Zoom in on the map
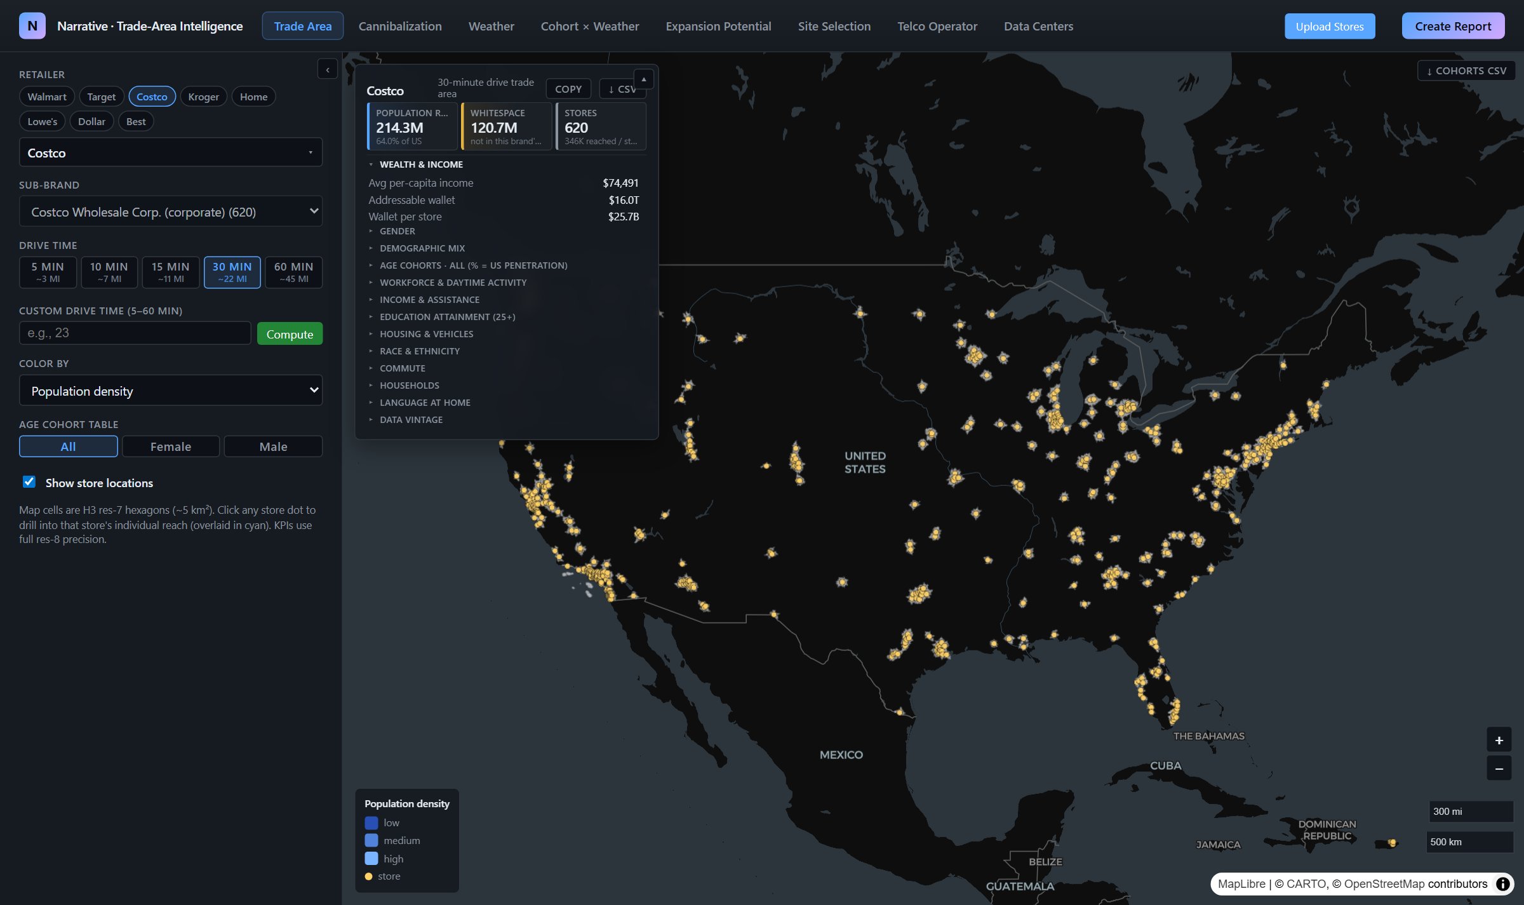The width and height of the screenshot is (1524, 905). pyautogui.click(x=1499, y=741)
